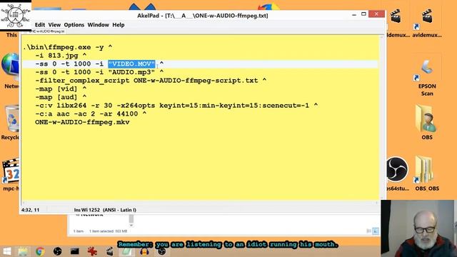Viewport: 457px width, 257px height.
Task: Close the AkelPad window
Action: [x=376, y=14]
